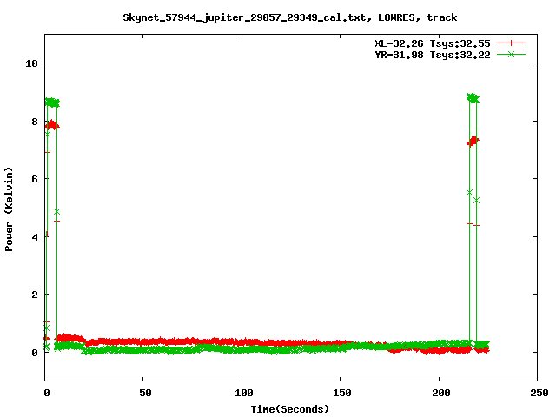Click the red XL legend line sample
Image resolution: width=556 pixels, height=417 pixels.
(511, 43)
